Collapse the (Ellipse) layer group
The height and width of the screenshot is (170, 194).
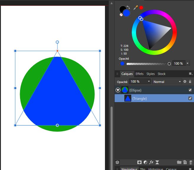[x=118, y=90]
